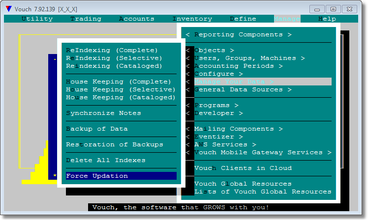Close the Vouch window

pyautogui.click(x=349, y=9)
